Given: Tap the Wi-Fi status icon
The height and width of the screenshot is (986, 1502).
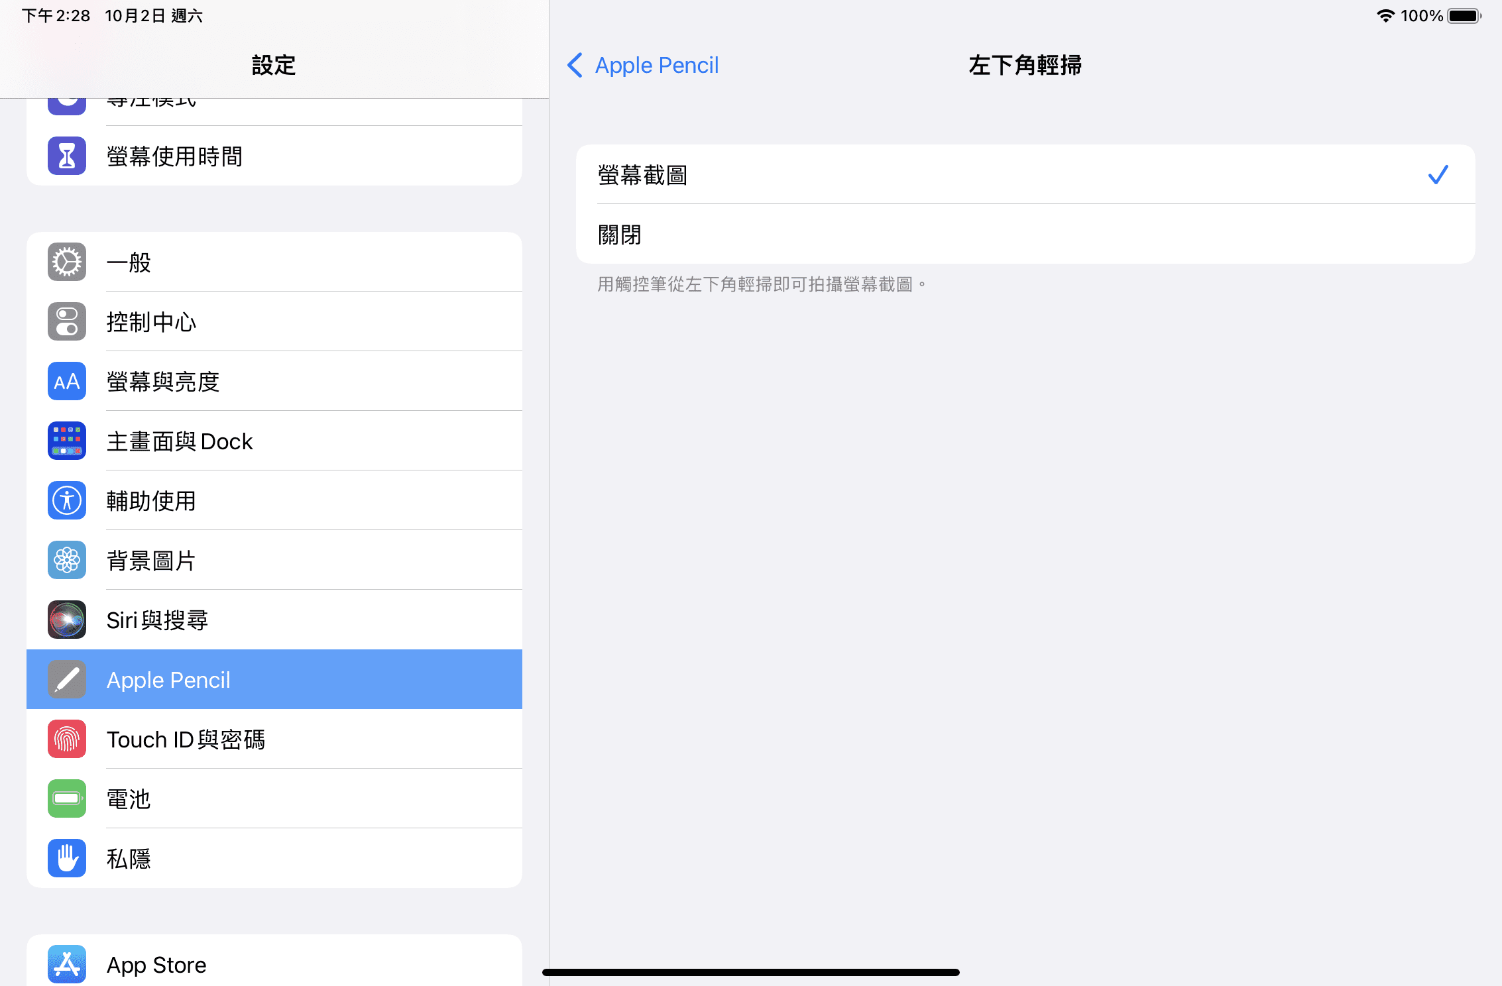Looking at the screenshot, I should pos(1385,16).
